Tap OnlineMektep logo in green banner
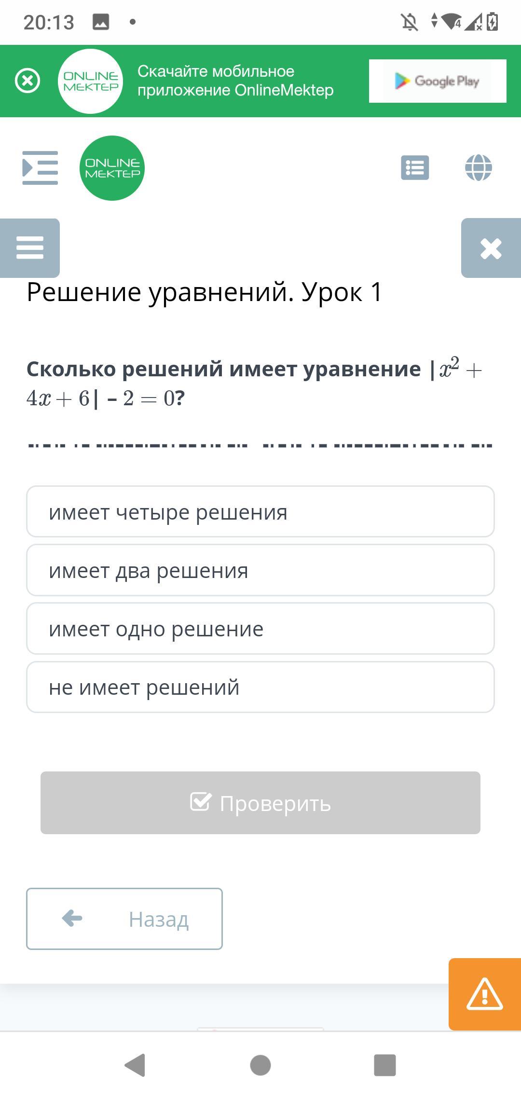521x1100 pixels. 91,81
